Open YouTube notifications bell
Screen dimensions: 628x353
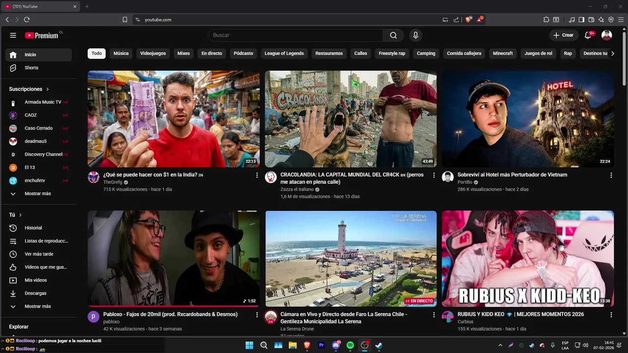[588, 35]
